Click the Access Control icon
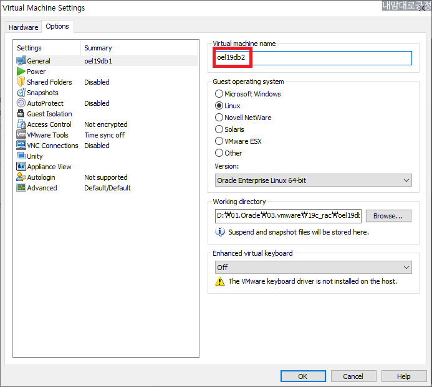The height and width of the screenshot is (387, 432). tap(21, 124)
